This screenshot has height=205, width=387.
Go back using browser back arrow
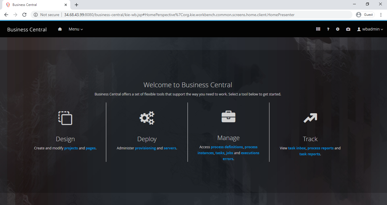(x=6, y=15)
